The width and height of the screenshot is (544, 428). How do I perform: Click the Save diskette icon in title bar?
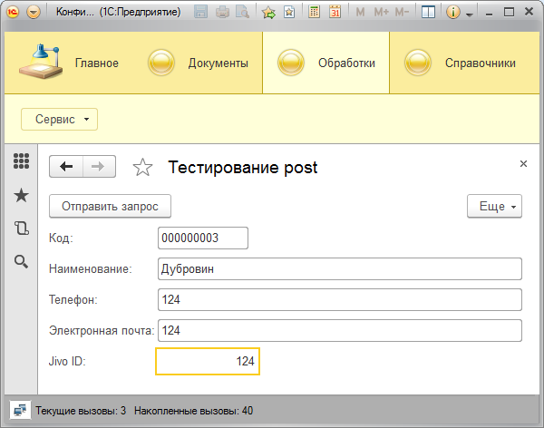click(200, 12)
